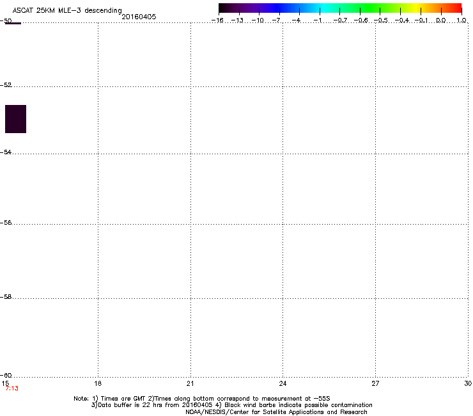Click the -0.5 value on the color scale

point(381,20)
